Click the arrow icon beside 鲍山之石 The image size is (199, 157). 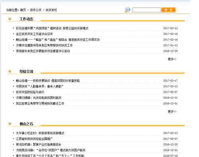(10, 124)
